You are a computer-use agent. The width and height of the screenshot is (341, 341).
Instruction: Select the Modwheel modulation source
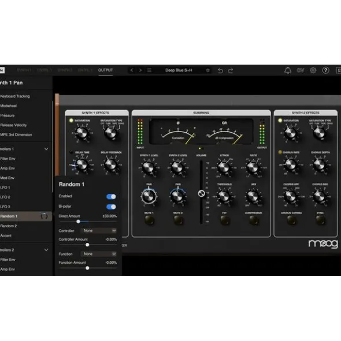8,106
